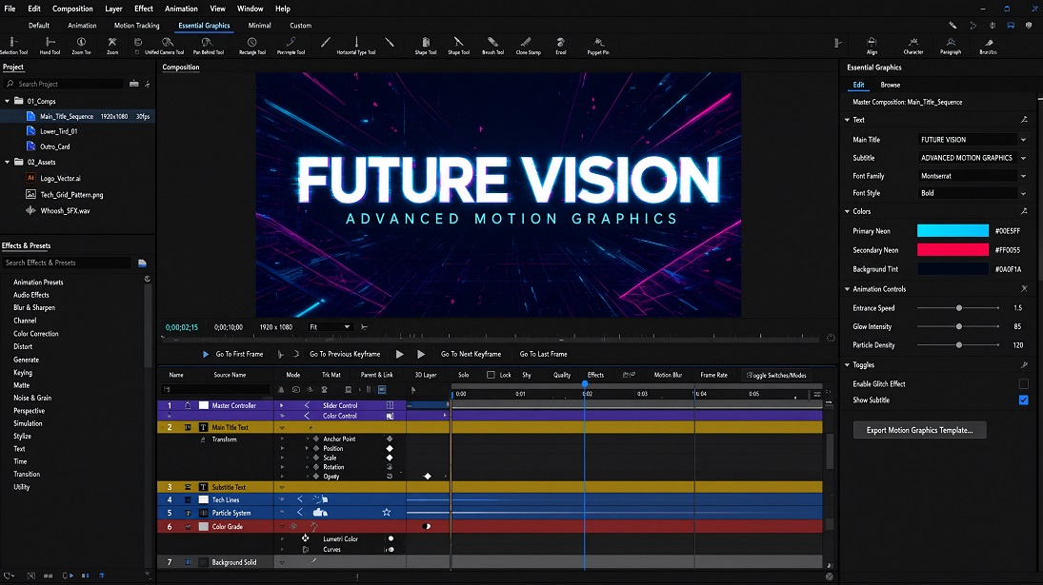This screenshot has width=1043, height=585.
Task: Uncheck the Show Subtitle checkbox
Action: tap(1023, 400)
